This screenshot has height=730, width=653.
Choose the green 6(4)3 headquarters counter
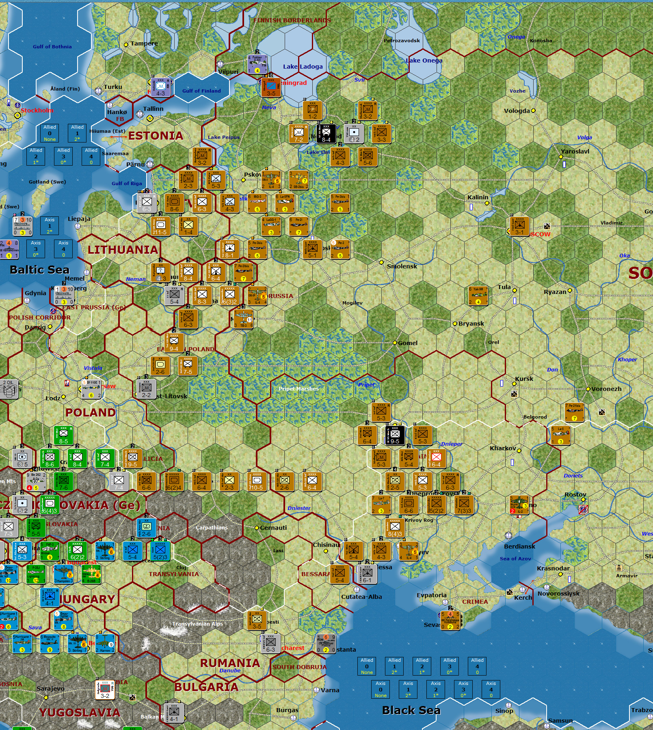point(50,505)
